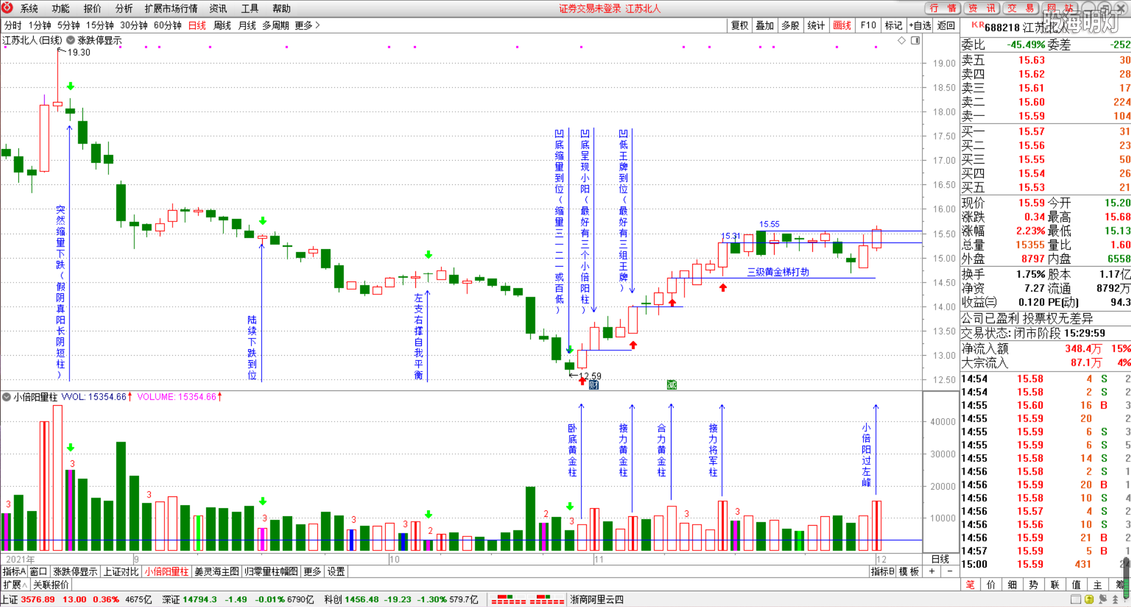Select the 细 tab
The image size is (1131, 607).
coord(1013,584)
